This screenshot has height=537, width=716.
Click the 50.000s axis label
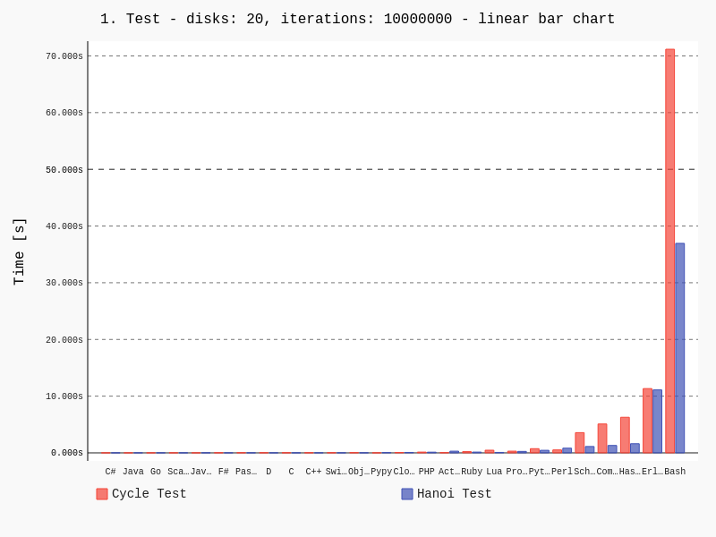point(64,170)
